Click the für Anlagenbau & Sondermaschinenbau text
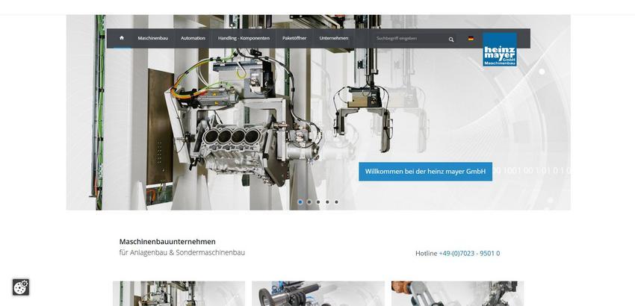Screen dimensions: 635x306 pyautogui.click(x=182, y=252)
